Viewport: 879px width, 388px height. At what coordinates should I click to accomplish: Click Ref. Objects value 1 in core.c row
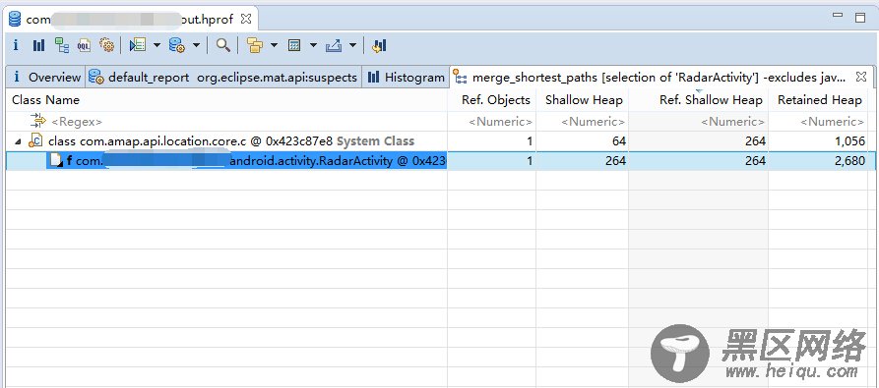pos(530,140)
